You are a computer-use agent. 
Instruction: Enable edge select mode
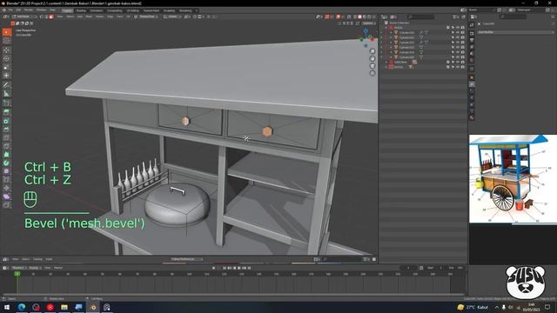[x=46, y=17]
